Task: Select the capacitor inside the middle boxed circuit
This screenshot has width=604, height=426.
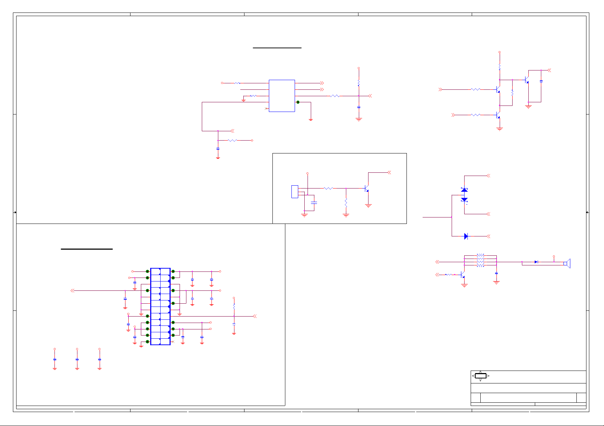Action: click(314, 202)
